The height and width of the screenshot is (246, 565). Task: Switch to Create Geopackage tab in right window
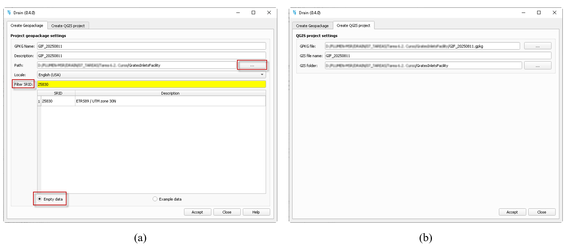coord(312,26)
